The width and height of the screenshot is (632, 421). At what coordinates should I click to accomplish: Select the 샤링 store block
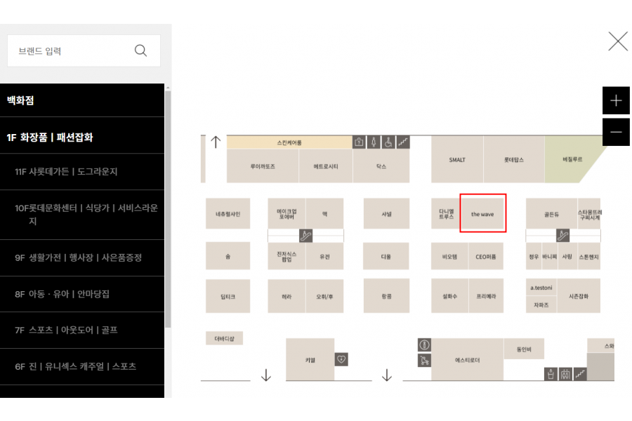pos(567,256)
